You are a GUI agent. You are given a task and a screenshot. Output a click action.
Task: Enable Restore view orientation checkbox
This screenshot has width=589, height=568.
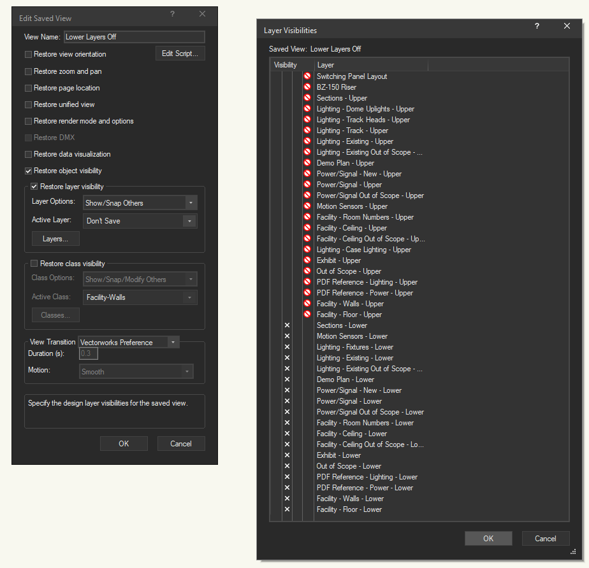[28, 54]
